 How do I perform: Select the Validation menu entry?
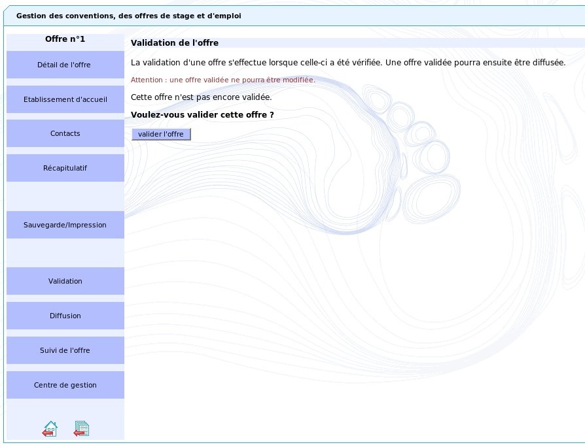(x=65, y=281)
